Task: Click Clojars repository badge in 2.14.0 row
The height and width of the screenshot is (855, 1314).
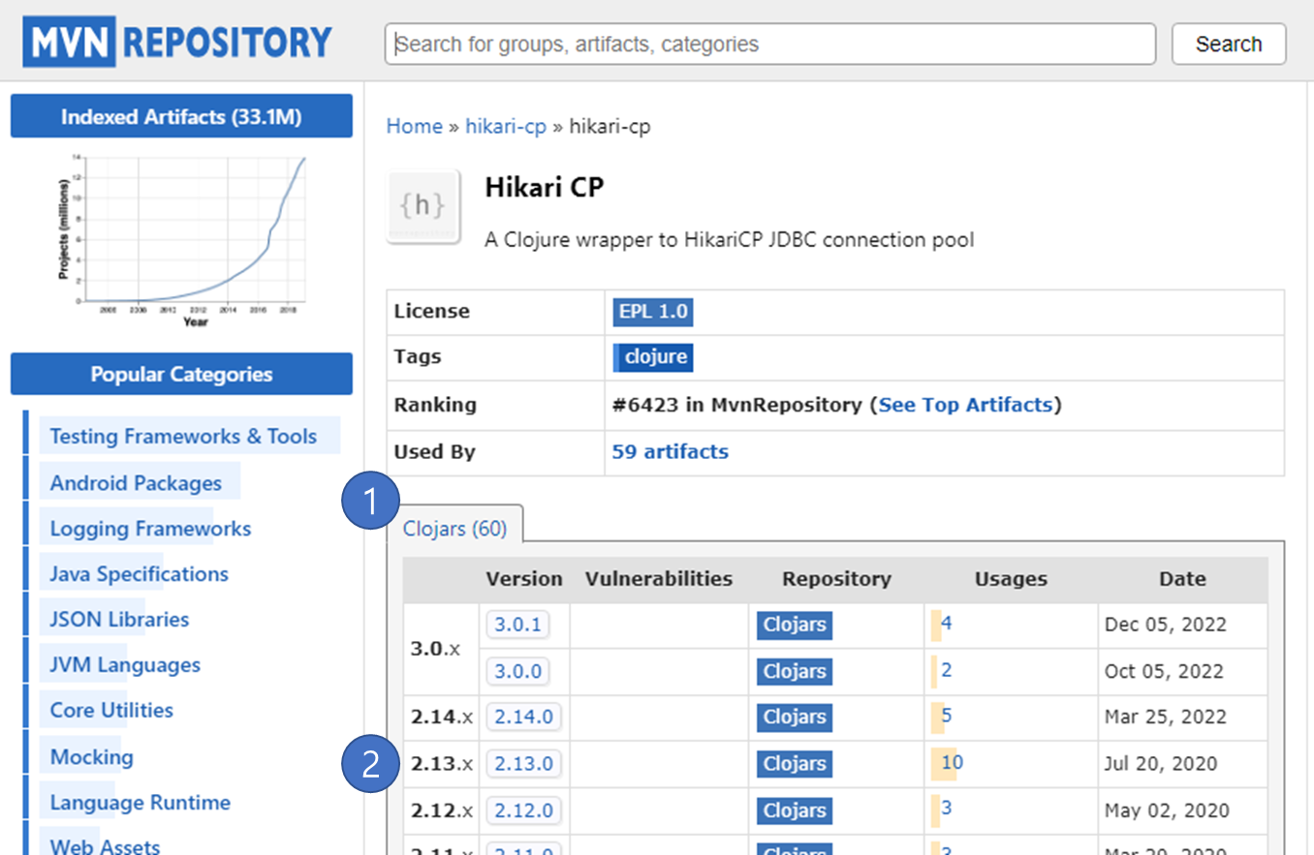Action: coord(795,718)
